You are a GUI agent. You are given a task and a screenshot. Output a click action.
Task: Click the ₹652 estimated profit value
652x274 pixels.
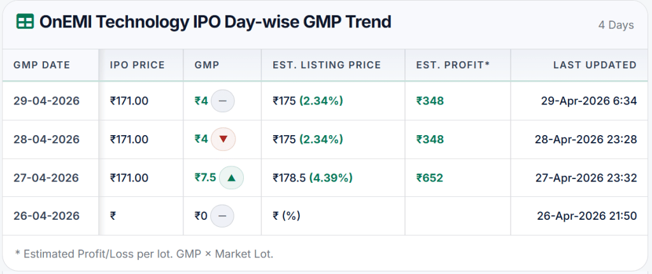tap(430, 178)
